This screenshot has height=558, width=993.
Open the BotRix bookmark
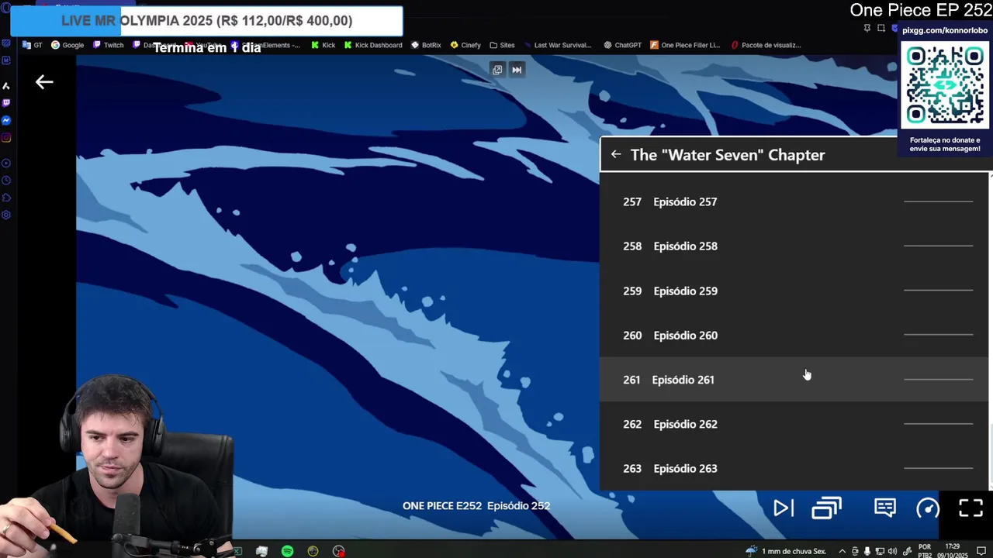[x=426, y=45]
